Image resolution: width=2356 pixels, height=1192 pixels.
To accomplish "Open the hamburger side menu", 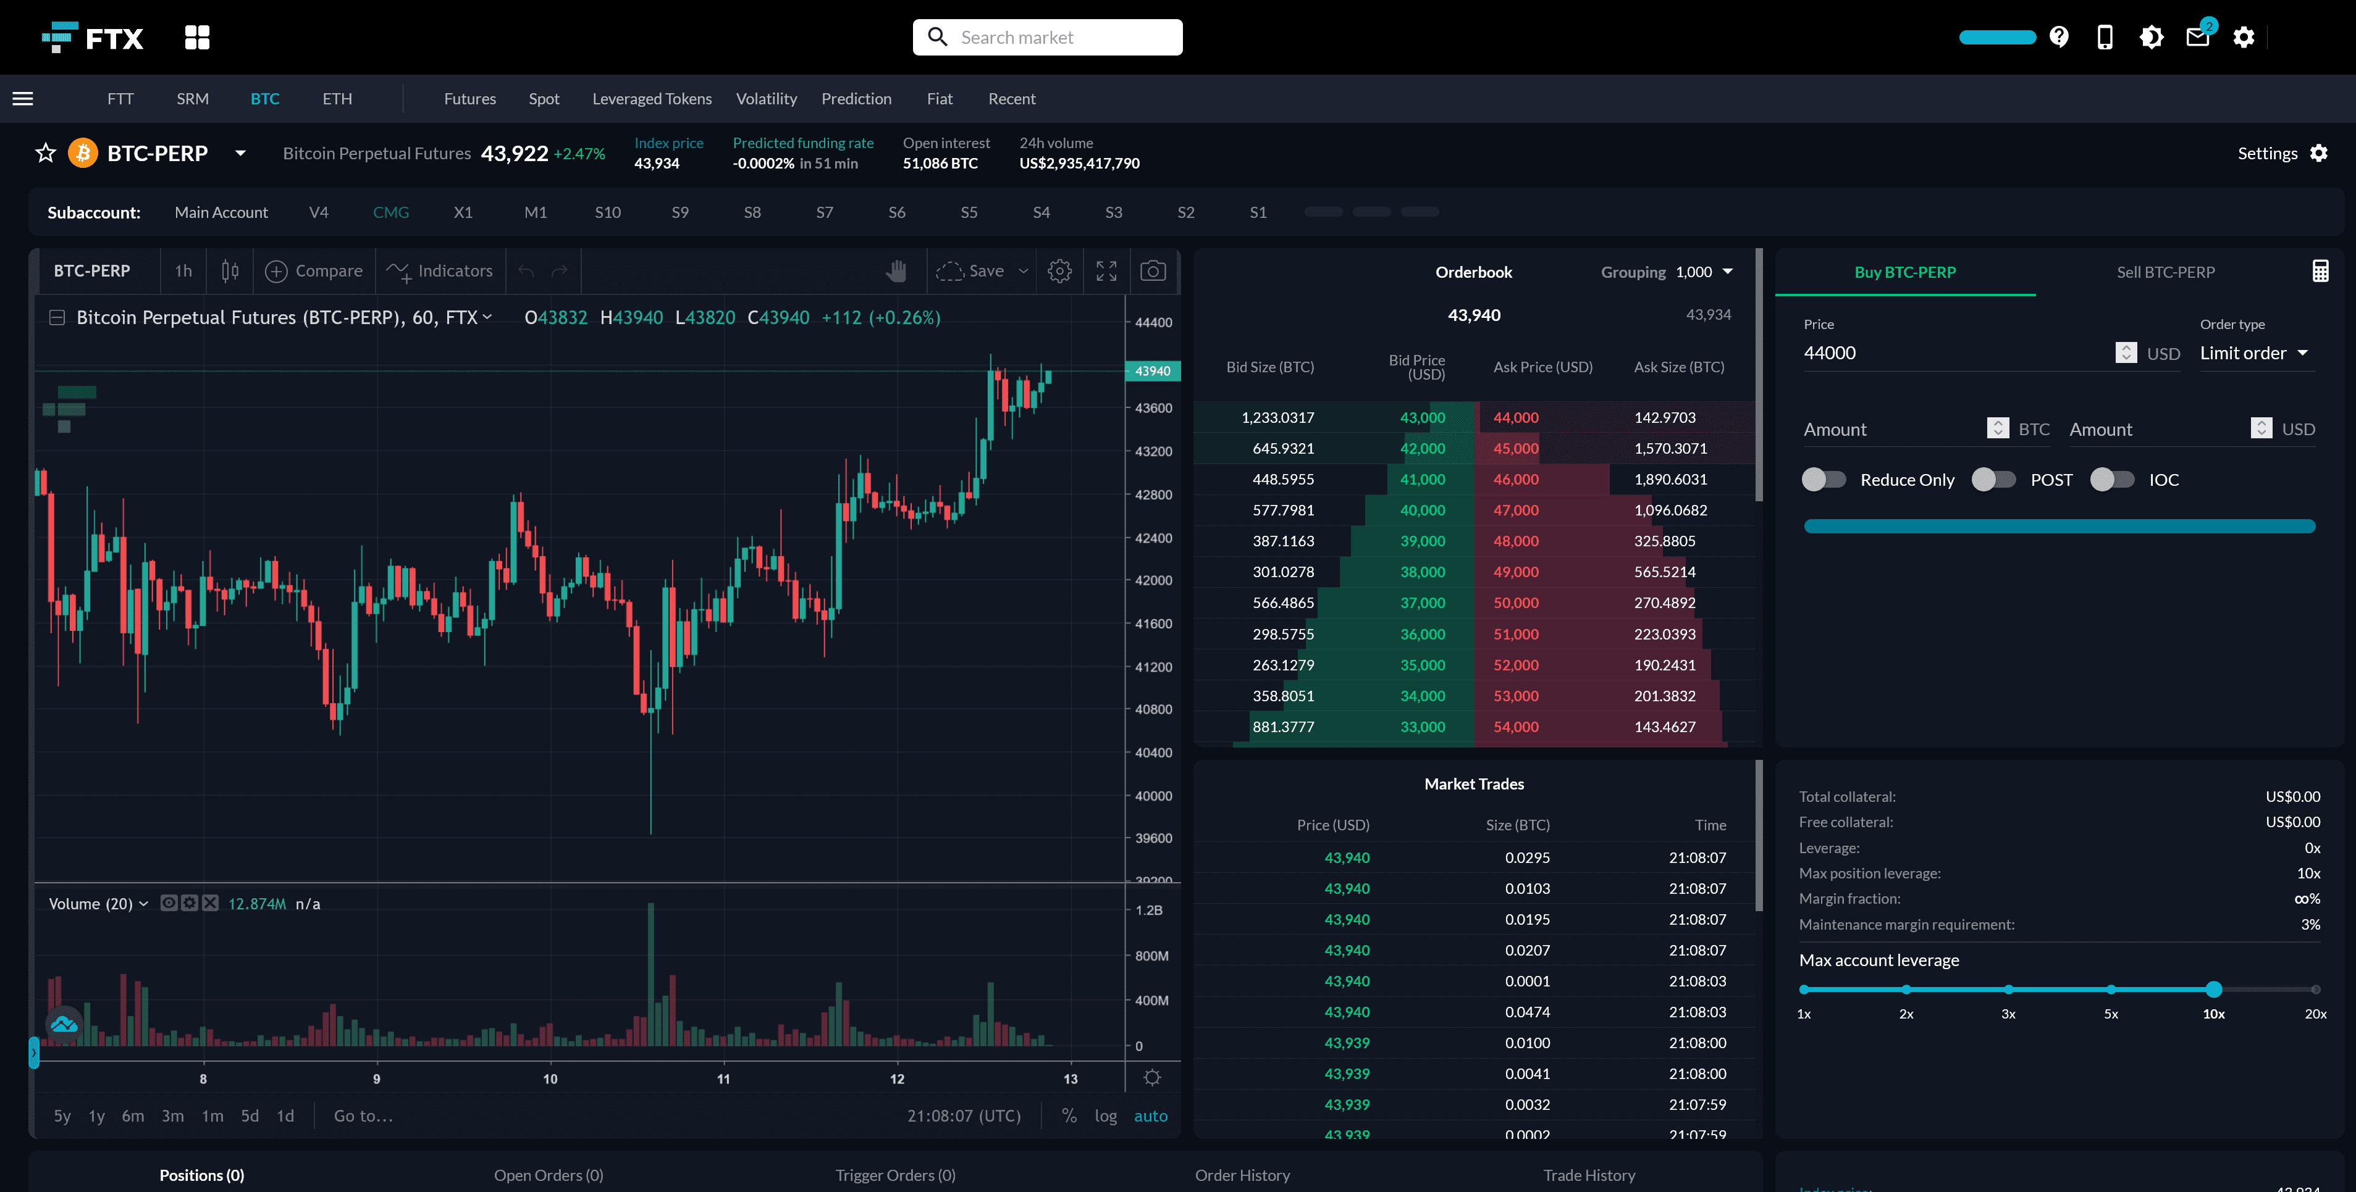I will [23, 99].
